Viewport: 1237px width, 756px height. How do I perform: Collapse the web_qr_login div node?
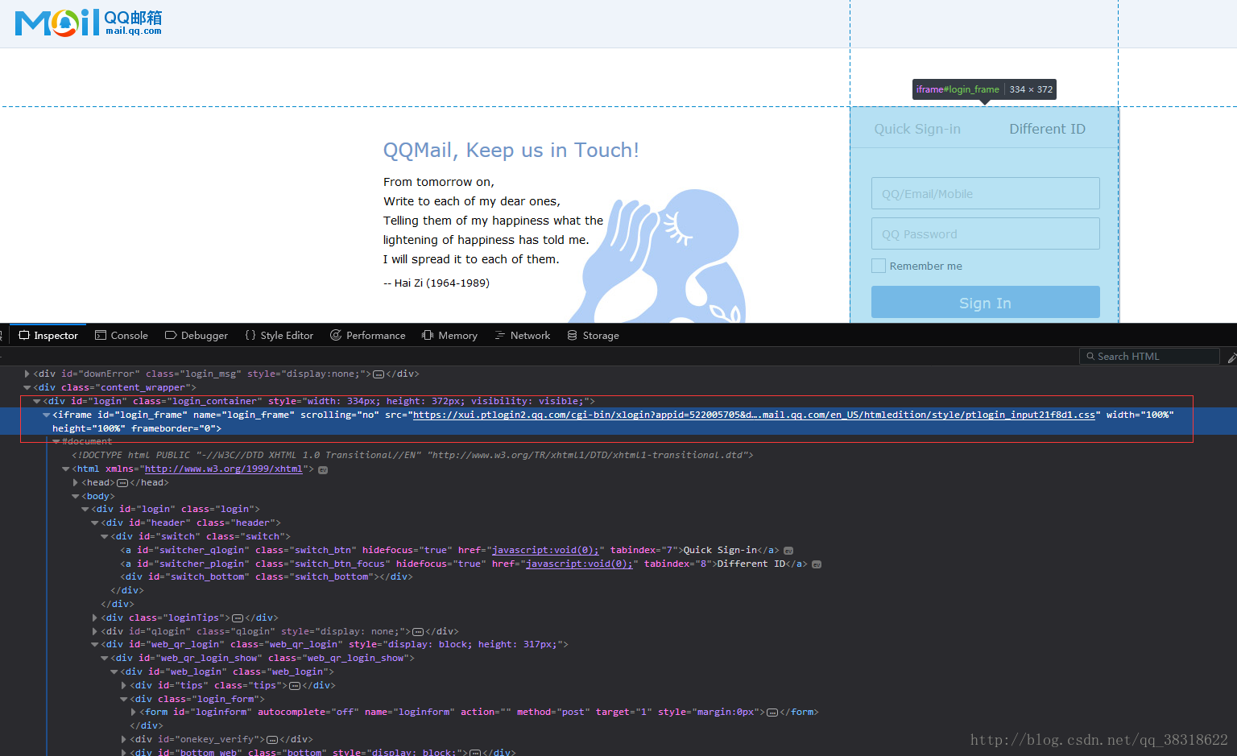point(94,644)
